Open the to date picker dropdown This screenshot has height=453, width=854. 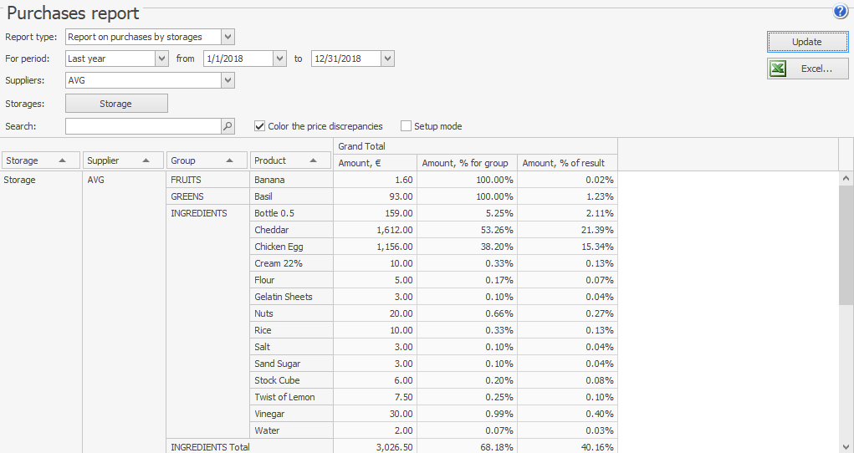point(386,59)
